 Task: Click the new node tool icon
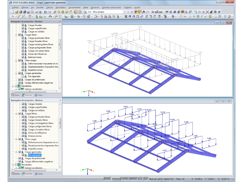(13, 16)
